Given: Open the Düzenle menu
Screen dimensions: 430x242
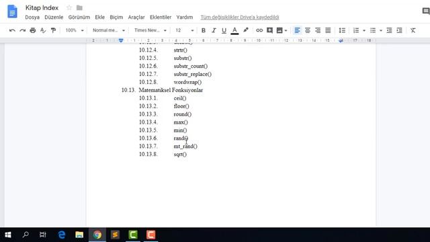Looking at the screenshot, I should (x=54, y=17).
